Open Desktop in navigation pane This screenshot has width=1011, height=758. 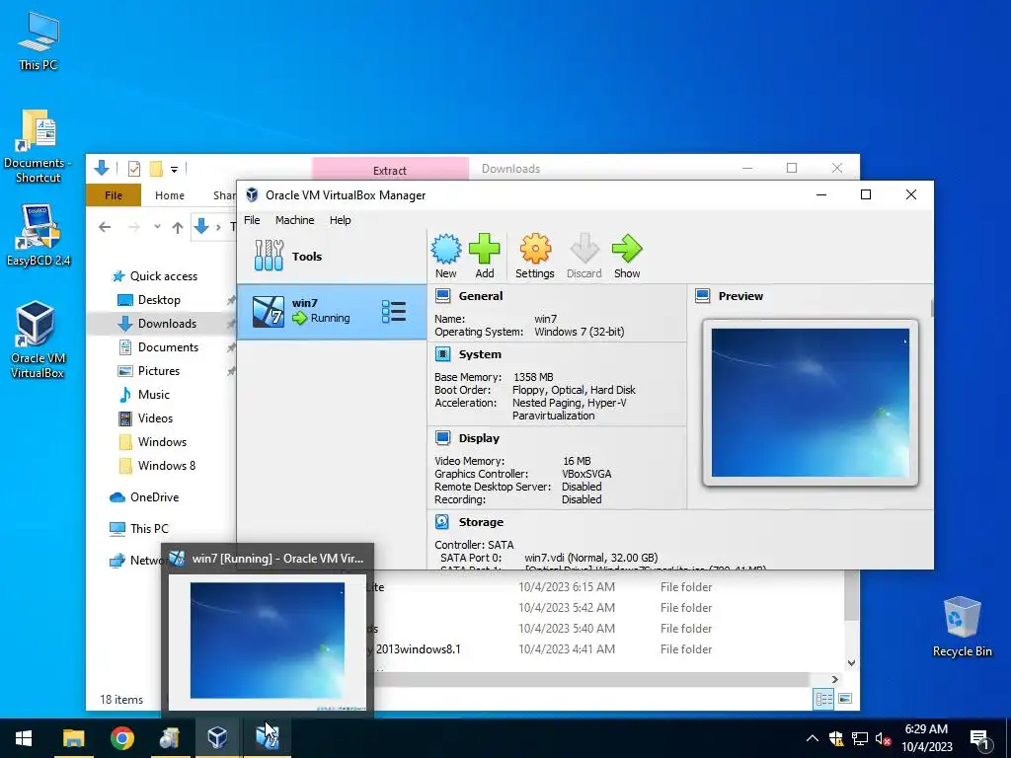159,300
